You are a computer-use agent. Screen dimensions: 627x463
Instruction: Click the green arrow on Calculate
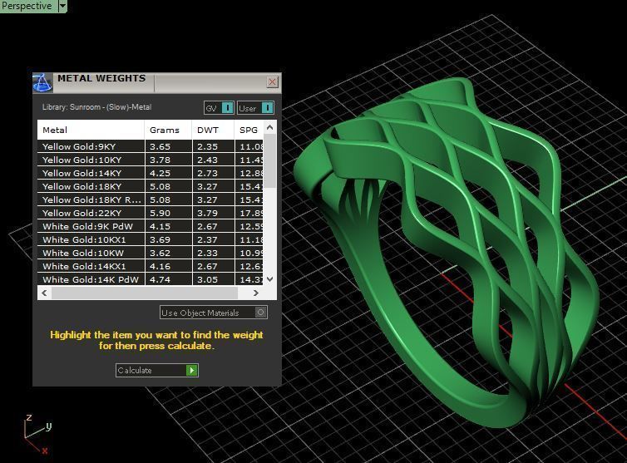tap(192, 370)
